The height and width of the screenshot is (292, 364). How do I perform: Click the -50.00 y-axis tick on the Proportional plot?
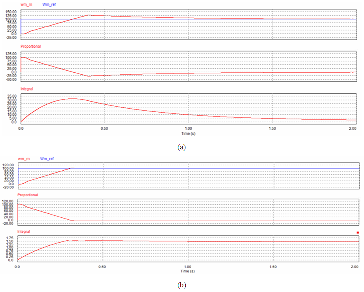(10, 79)
